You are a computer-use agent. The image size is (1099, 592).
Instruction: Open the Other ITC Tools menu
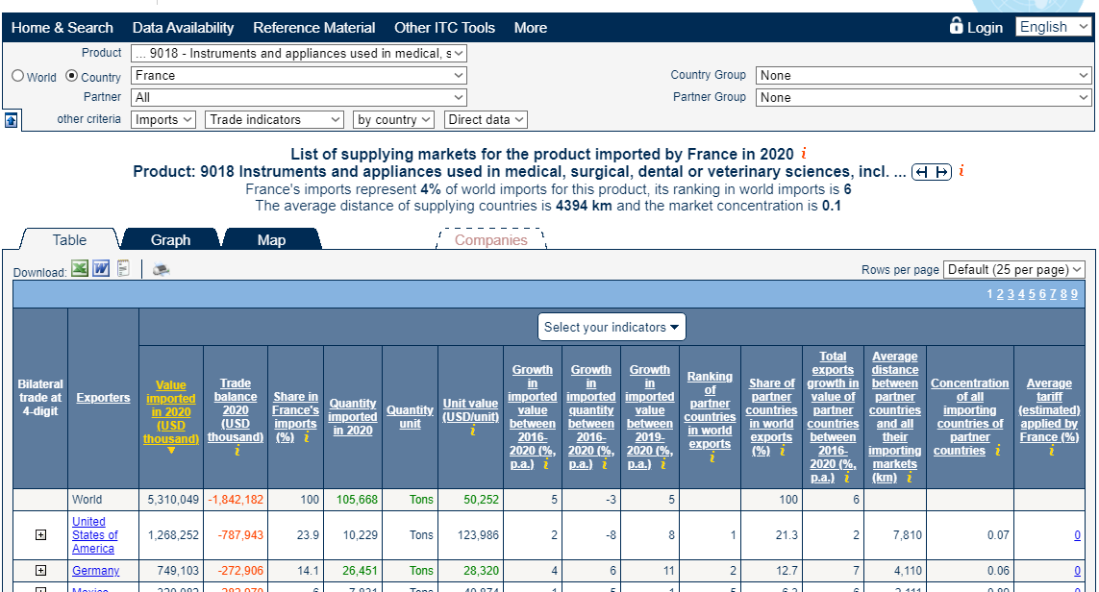click(444, 27)
